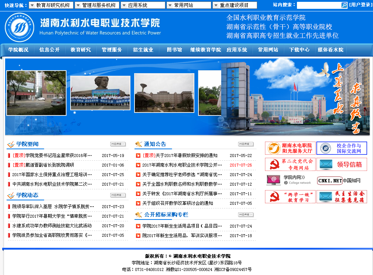The height and width of the screenshot is (275, 373).
Task: Select 下载中心 in navigation bar
Action: [299, 50]
